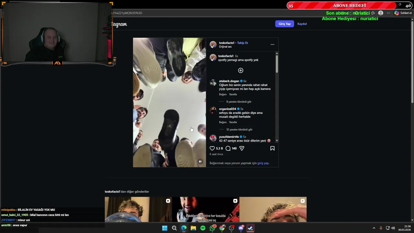The image size is (414, 233).
Task: Load more comments with the plus circle
Action: tap(241, 71)
